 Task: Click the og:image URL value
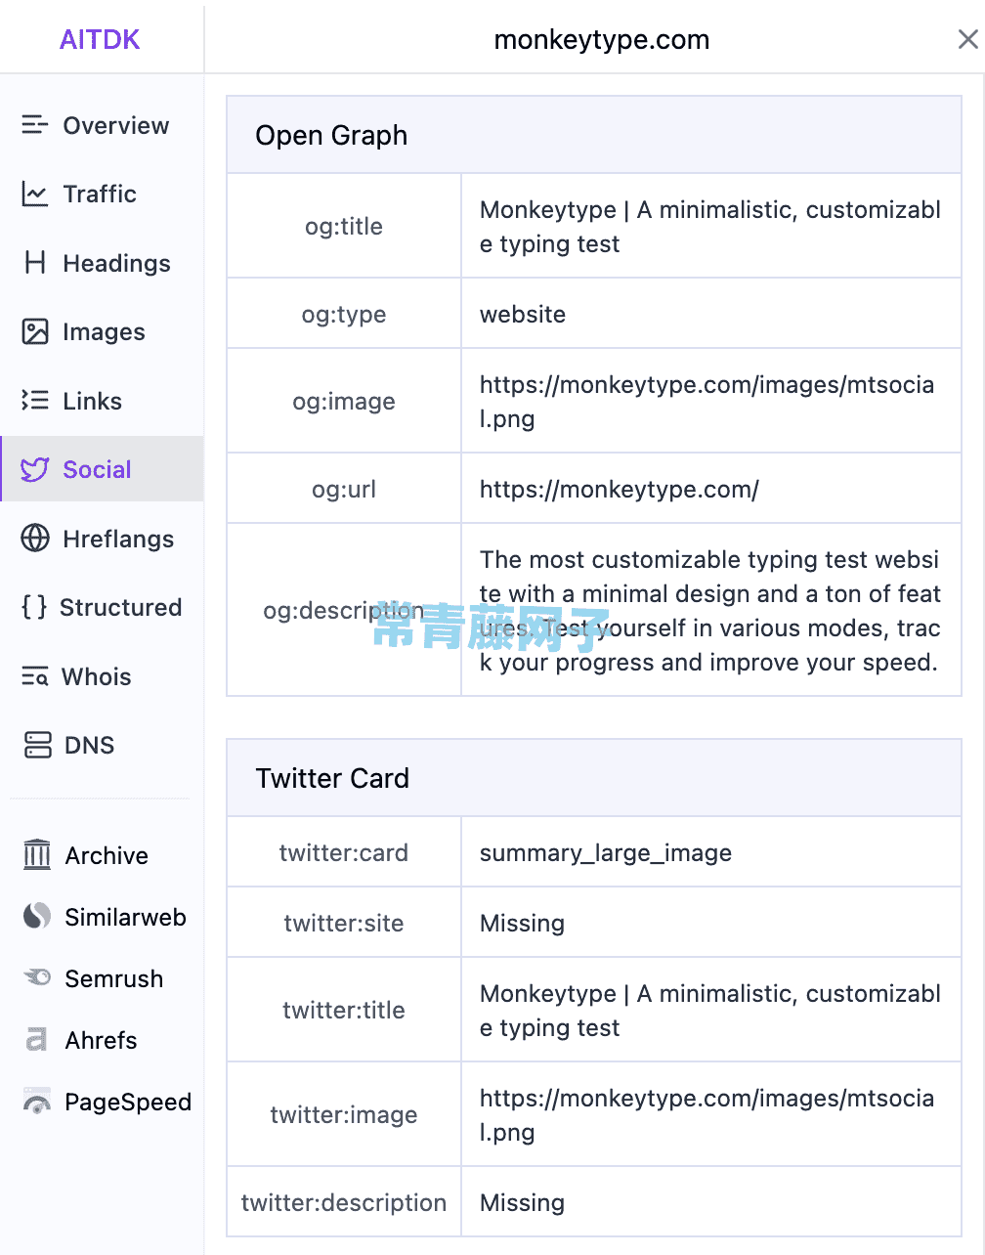(x=707, y=401)
